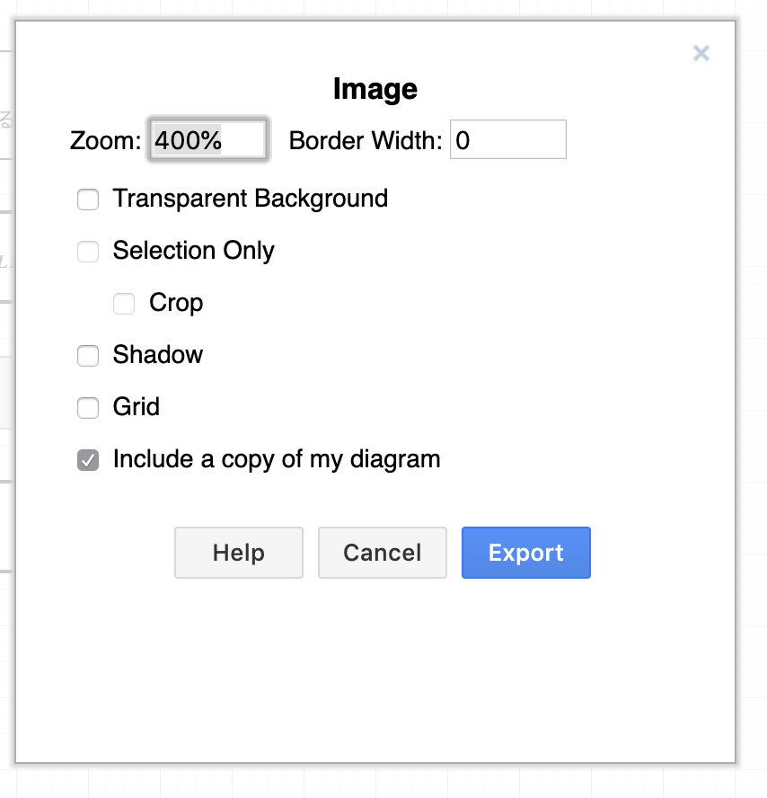Tick the Selection Only checkbox
Image resolution: width=767 pixels, height=798 pixels.
point(88,252)
